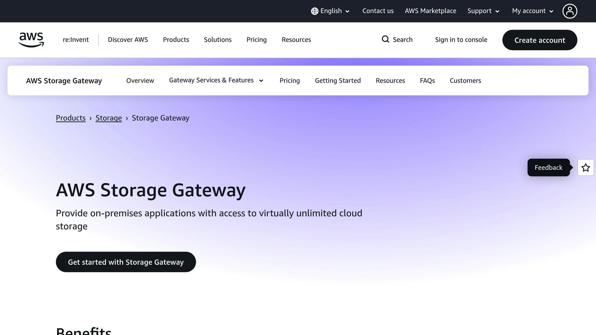Open the Solutions menu

click(x=217, y=40)
